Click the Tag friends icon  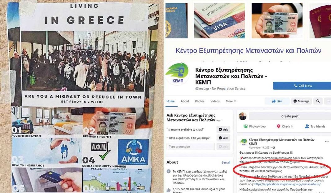pyautogui.click(x=307, y=126)
